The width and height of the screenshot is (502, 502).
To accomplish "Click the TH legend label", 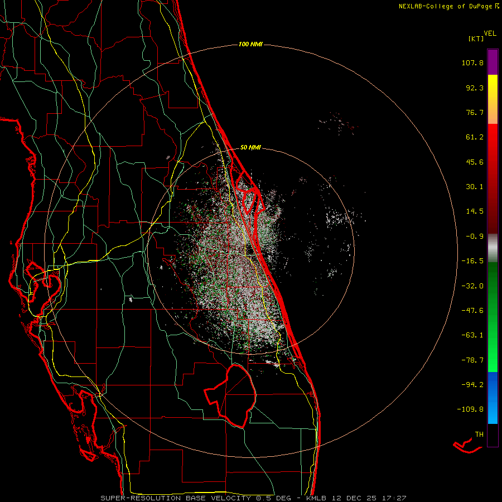I will click(479, 435).
